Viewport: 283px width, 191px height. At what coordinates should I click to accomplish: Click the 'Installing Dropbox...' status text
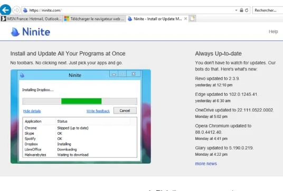38,90
